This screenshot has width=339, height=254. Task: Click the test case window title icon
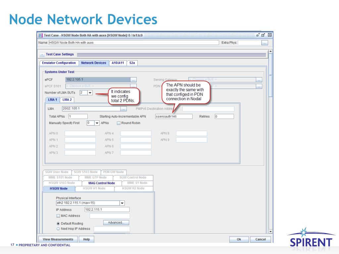coord(40,35)
